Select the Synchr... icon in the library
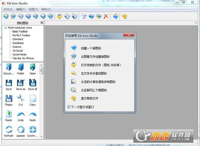The width and height of the screenshot is (200, 146). (33, 132)
